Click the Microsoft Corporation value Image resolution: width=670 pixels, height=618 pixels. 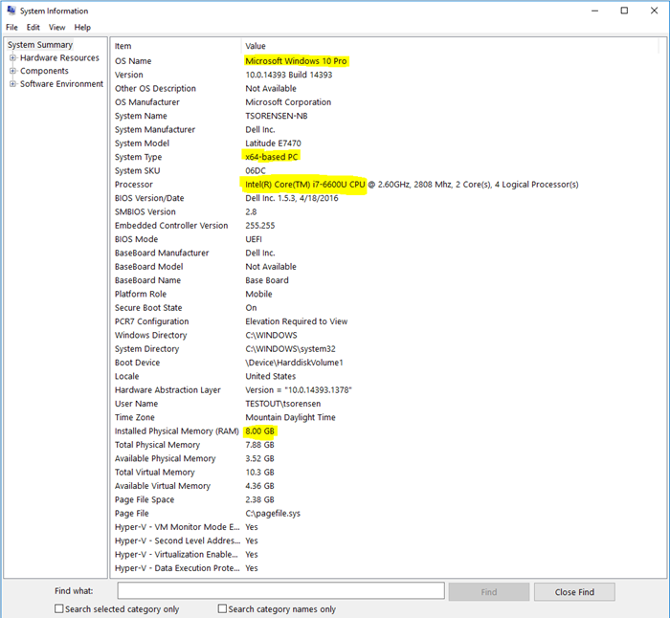pyautogui.click(x=288, y=102)
